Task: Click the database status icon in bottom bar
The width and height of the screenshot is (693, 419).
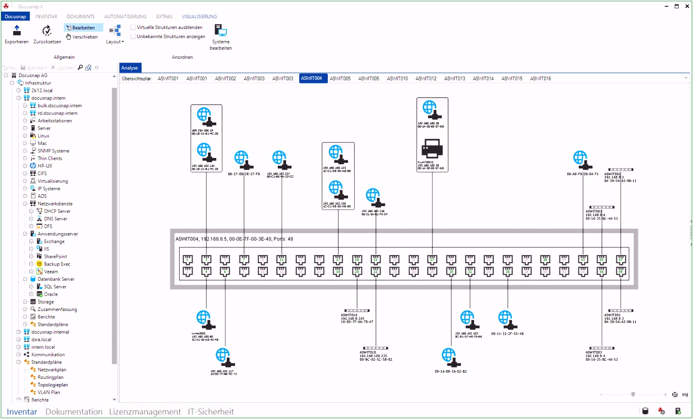Action: (645, 411)
